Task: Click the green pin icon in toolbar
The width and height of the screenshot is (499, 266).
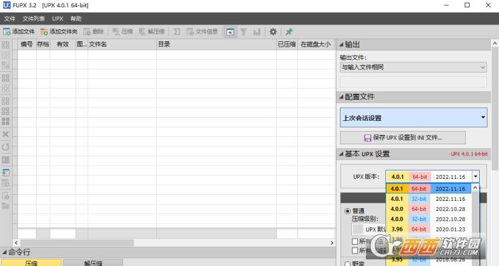Action: [x=289, y=32]
